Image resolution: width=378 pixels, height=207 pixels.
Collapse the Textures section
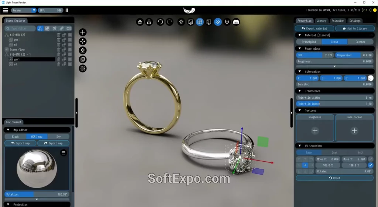coord(300,110)
